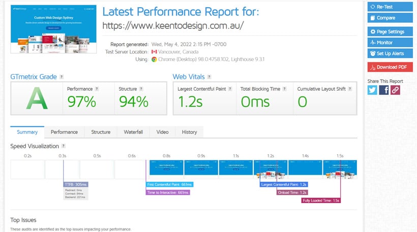Click the TTFB: 305ms marker
417x232 pixels.
click(76, 184)
